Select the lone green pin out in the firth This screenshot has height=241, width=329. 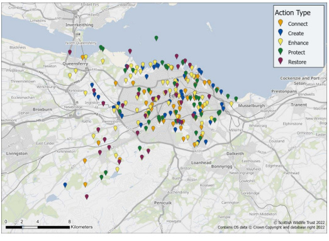coord(156,38)
